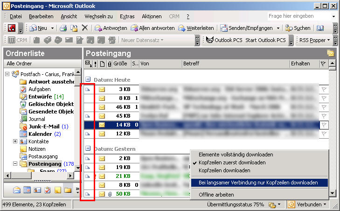Open the Ansicht menu
This screenshot has height=211, width=340.
coord(69,16)
